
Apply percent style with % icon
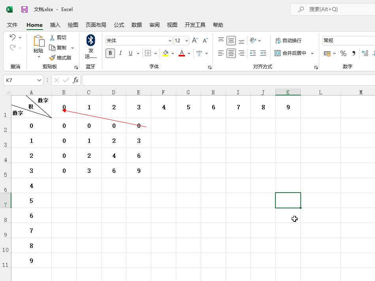(x=343, y=53)
